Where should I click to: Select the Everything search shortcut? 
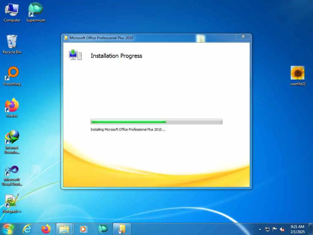point(12,76)
